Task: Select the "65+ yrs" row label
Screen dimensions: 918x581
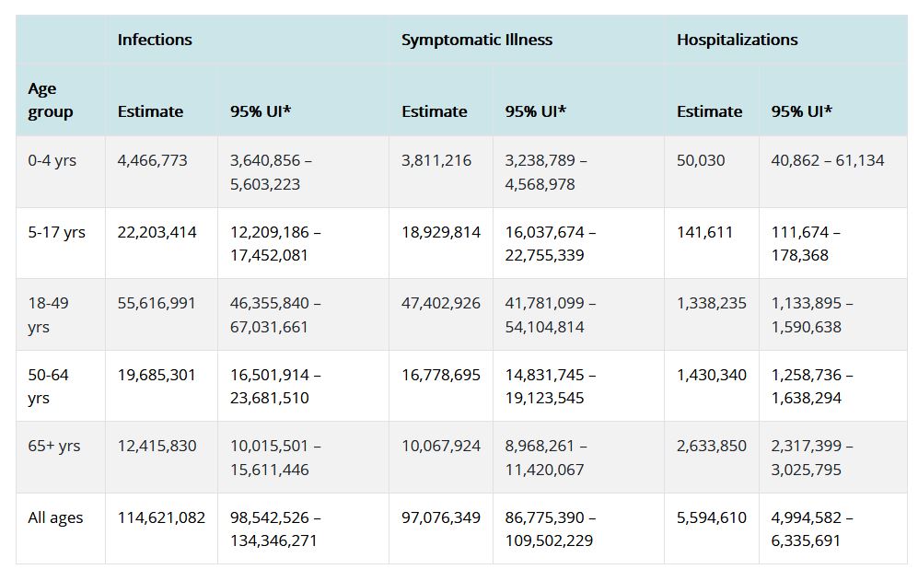Action: pos(54,446)
